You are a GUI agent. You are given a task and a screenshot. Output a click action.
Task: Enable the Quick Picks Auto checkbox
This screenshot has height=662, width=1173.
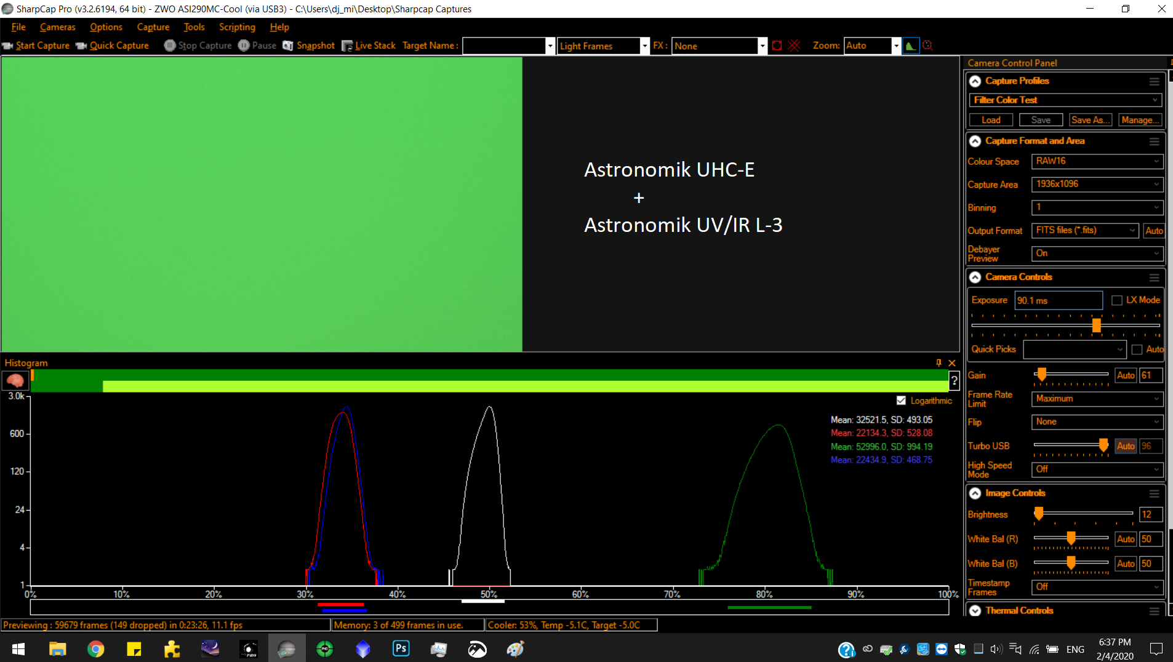coord(1137,349)
